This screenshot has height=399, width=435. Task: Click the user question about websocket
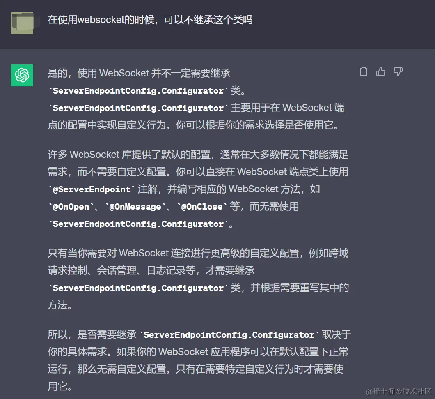click(150, 20)
